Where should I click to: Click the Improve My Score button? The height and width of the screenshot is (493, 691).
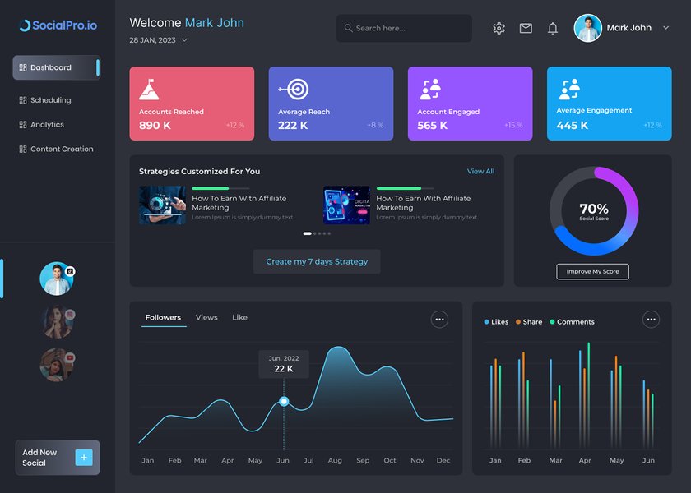click(x=593, y=272)
